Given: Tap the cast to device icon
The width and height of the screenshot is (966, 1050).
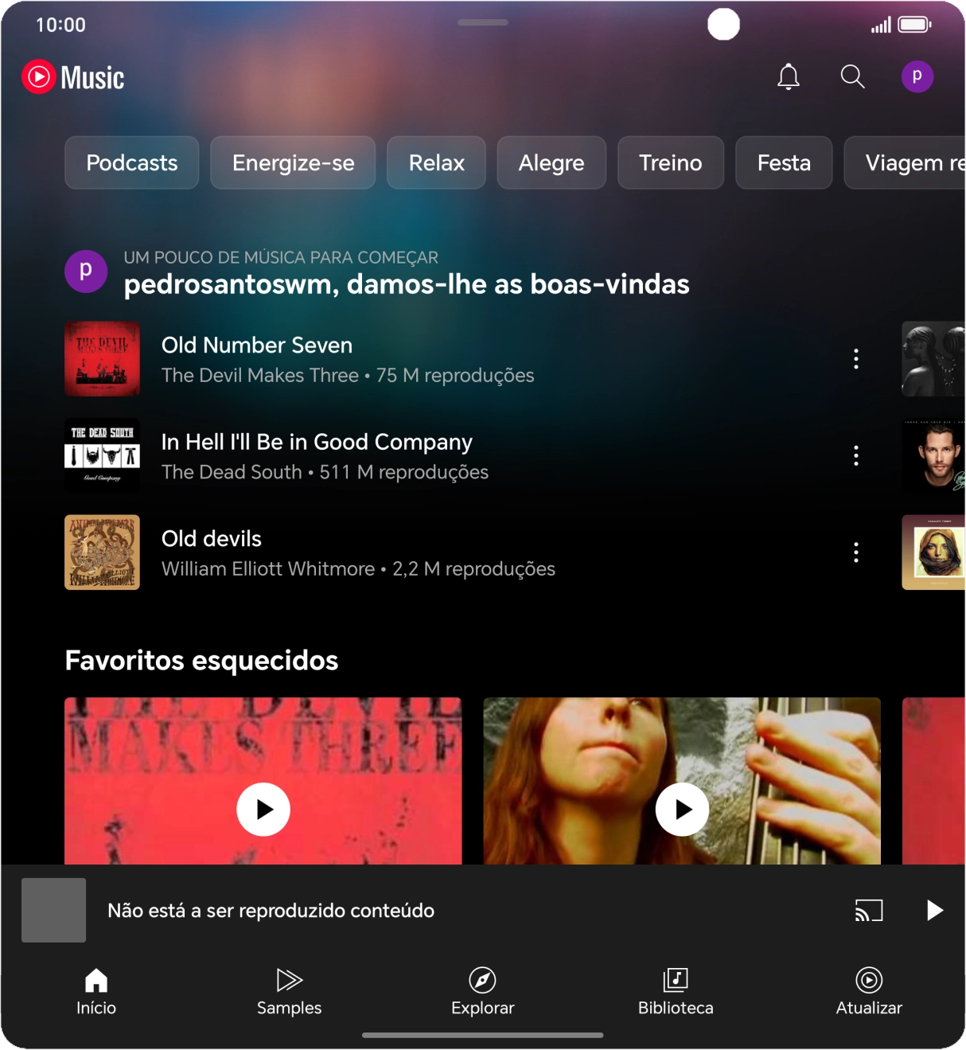Looking at the screenshot, I should [869, 910].
